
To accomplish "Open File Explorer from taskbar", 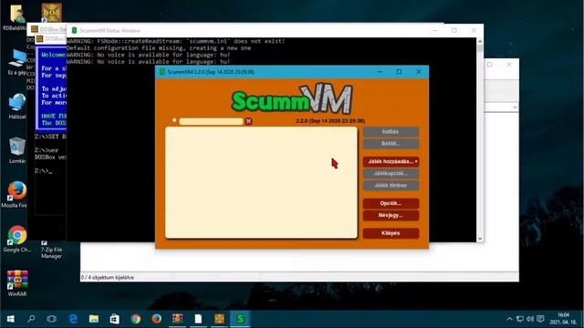I will click(94, 319).
